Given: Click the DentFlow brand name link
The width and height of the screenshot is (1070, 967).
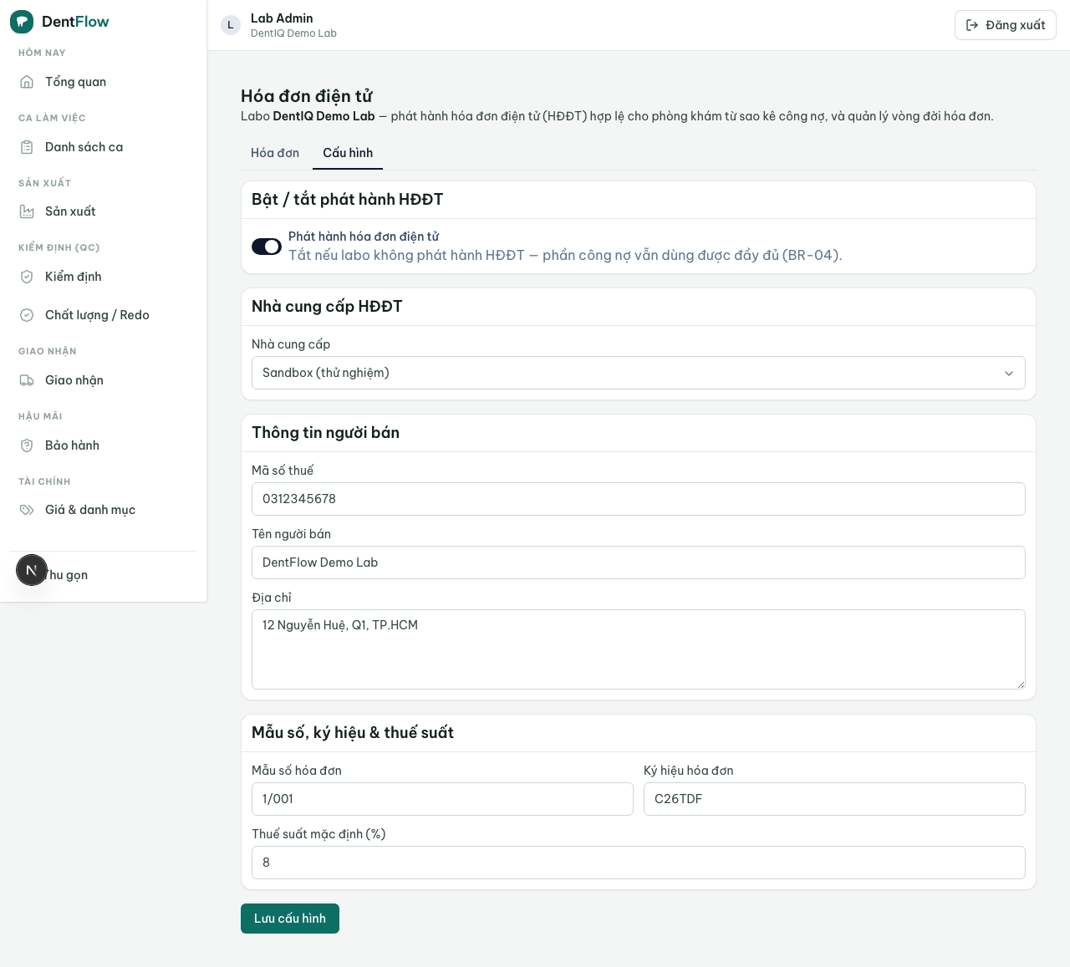Looking at the screenshot, I should (x=75, y=22).
